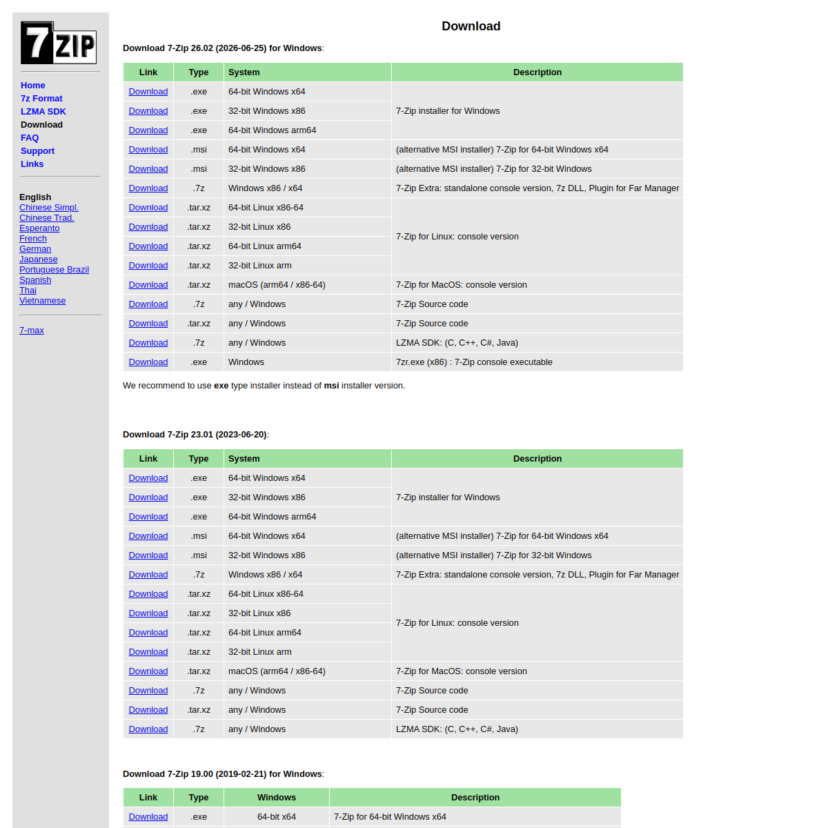This screenshot has width=828, height=828.
Task: Download 23.01 tar.xz for macOS
Action: [x=148, y=671]
